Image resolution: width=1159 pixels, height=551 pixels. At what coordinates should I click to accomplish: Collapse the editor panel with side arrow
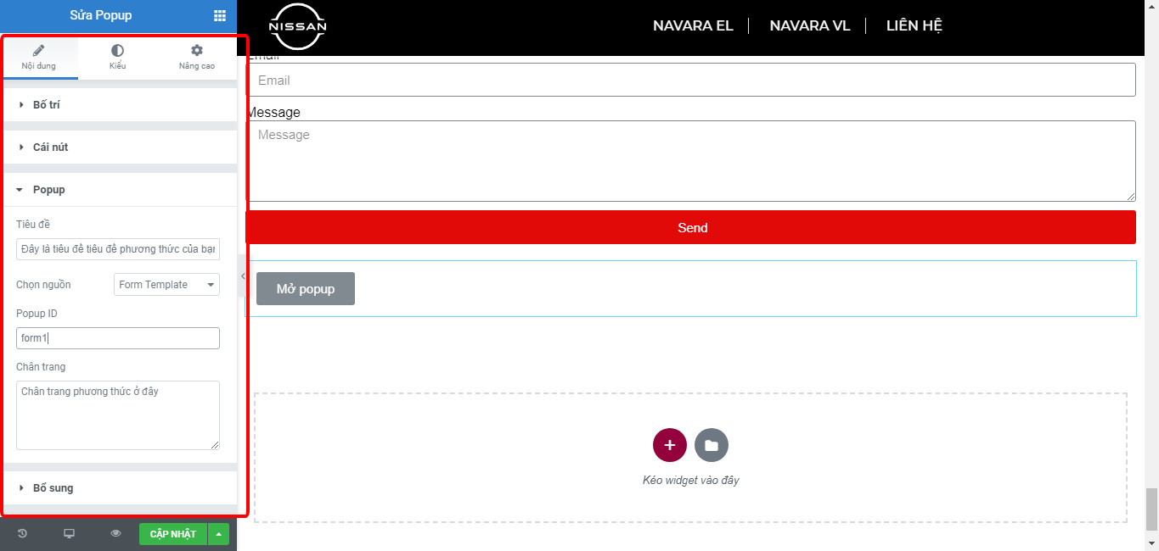243,276
